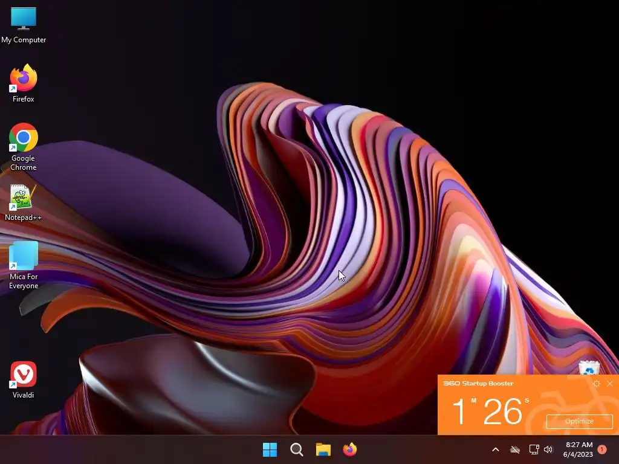
Task: Click the 360 Startup Booster title text
Action: [479, 384]
